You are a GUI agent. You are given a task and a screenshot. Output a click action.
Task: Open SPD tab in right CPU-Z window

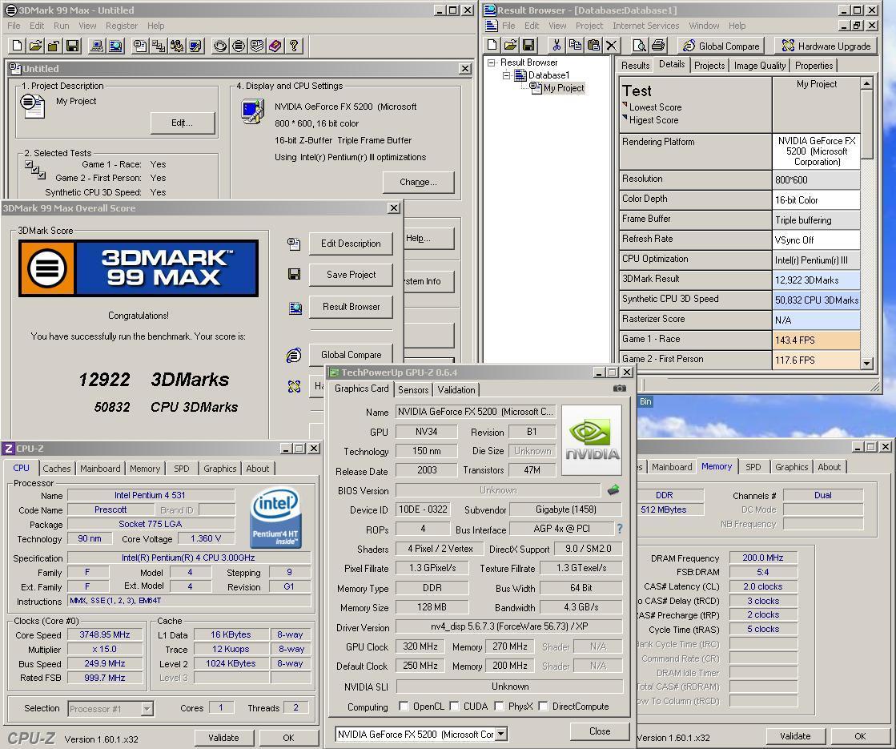point(753,466)
